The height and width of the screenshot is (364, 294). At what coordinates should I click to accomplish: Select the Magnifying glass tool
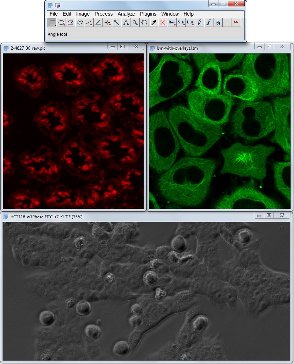click(135, 23)
